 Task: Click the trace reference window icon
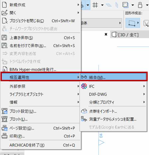pos(125,5)
